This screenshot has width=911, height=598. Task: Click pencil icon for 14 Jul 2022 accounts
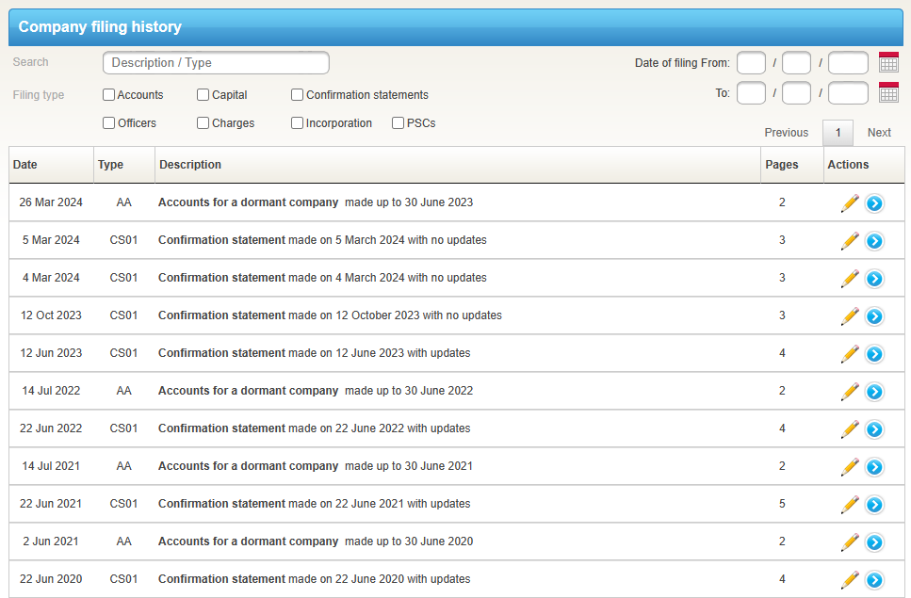[x=850, y=392]
